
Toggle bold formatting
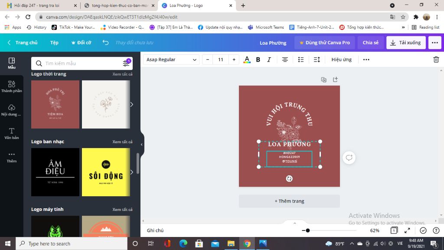tap(258, 59)
